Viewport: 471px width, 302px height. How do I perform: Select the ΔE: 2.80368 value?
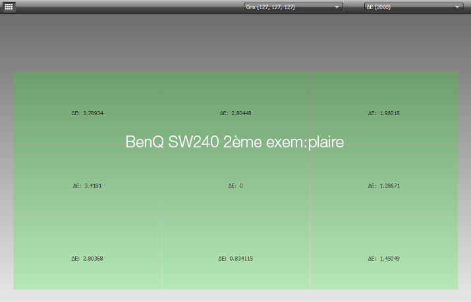88,258
